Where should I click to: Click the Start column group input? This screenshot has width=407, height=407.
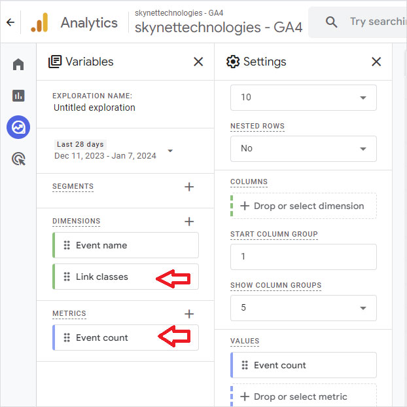click(303, 257)
